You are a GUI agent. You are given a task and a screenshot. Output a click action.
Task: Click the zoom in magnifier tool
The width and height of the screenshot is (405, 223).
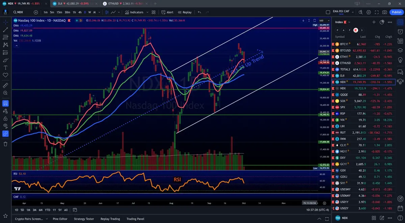[5, 93]
